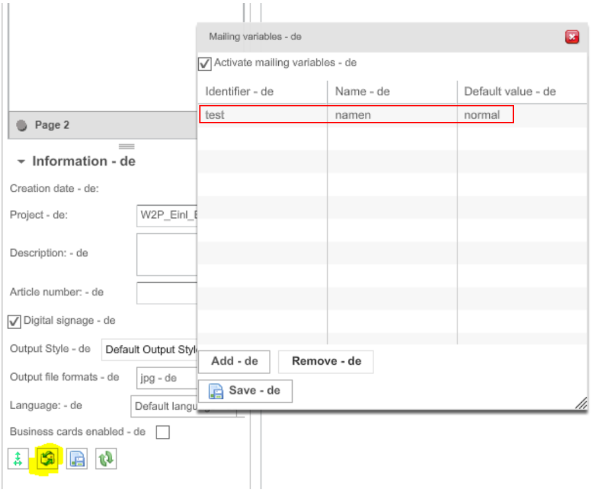
Task: Click the Add - de button
Action: pyautogui.click(x=233, y=361)
